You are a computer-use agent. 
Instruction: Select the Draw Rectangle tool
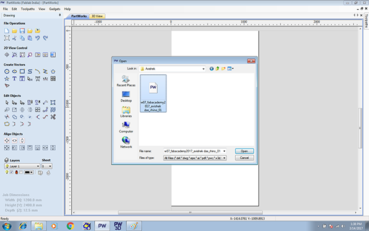[x=22, y=71]
